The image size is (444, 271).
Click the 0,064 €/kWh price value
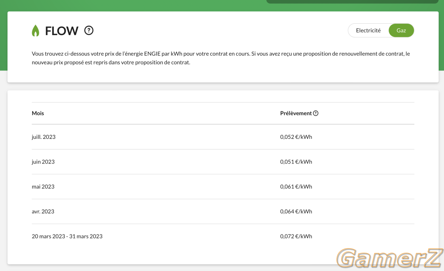(296, 212)
